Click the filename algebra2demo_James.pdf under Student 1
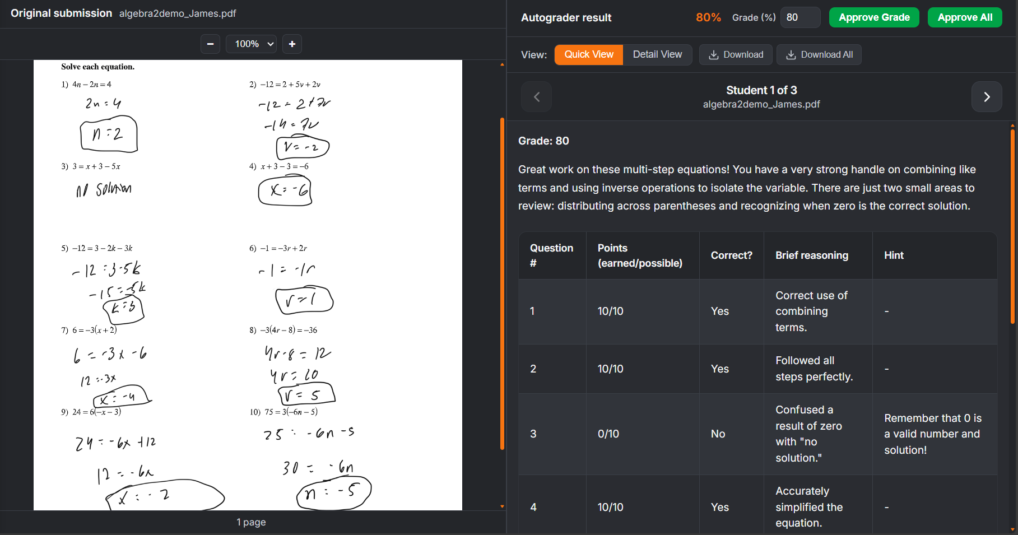This screenshot has width=1018, height=535. [x=761, y=104]
